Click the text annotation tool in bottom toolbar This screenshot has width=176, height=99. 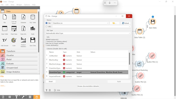[x=17, y=97]
